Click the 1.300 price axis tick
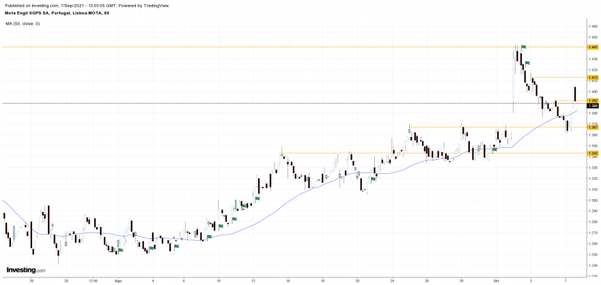 593,200
